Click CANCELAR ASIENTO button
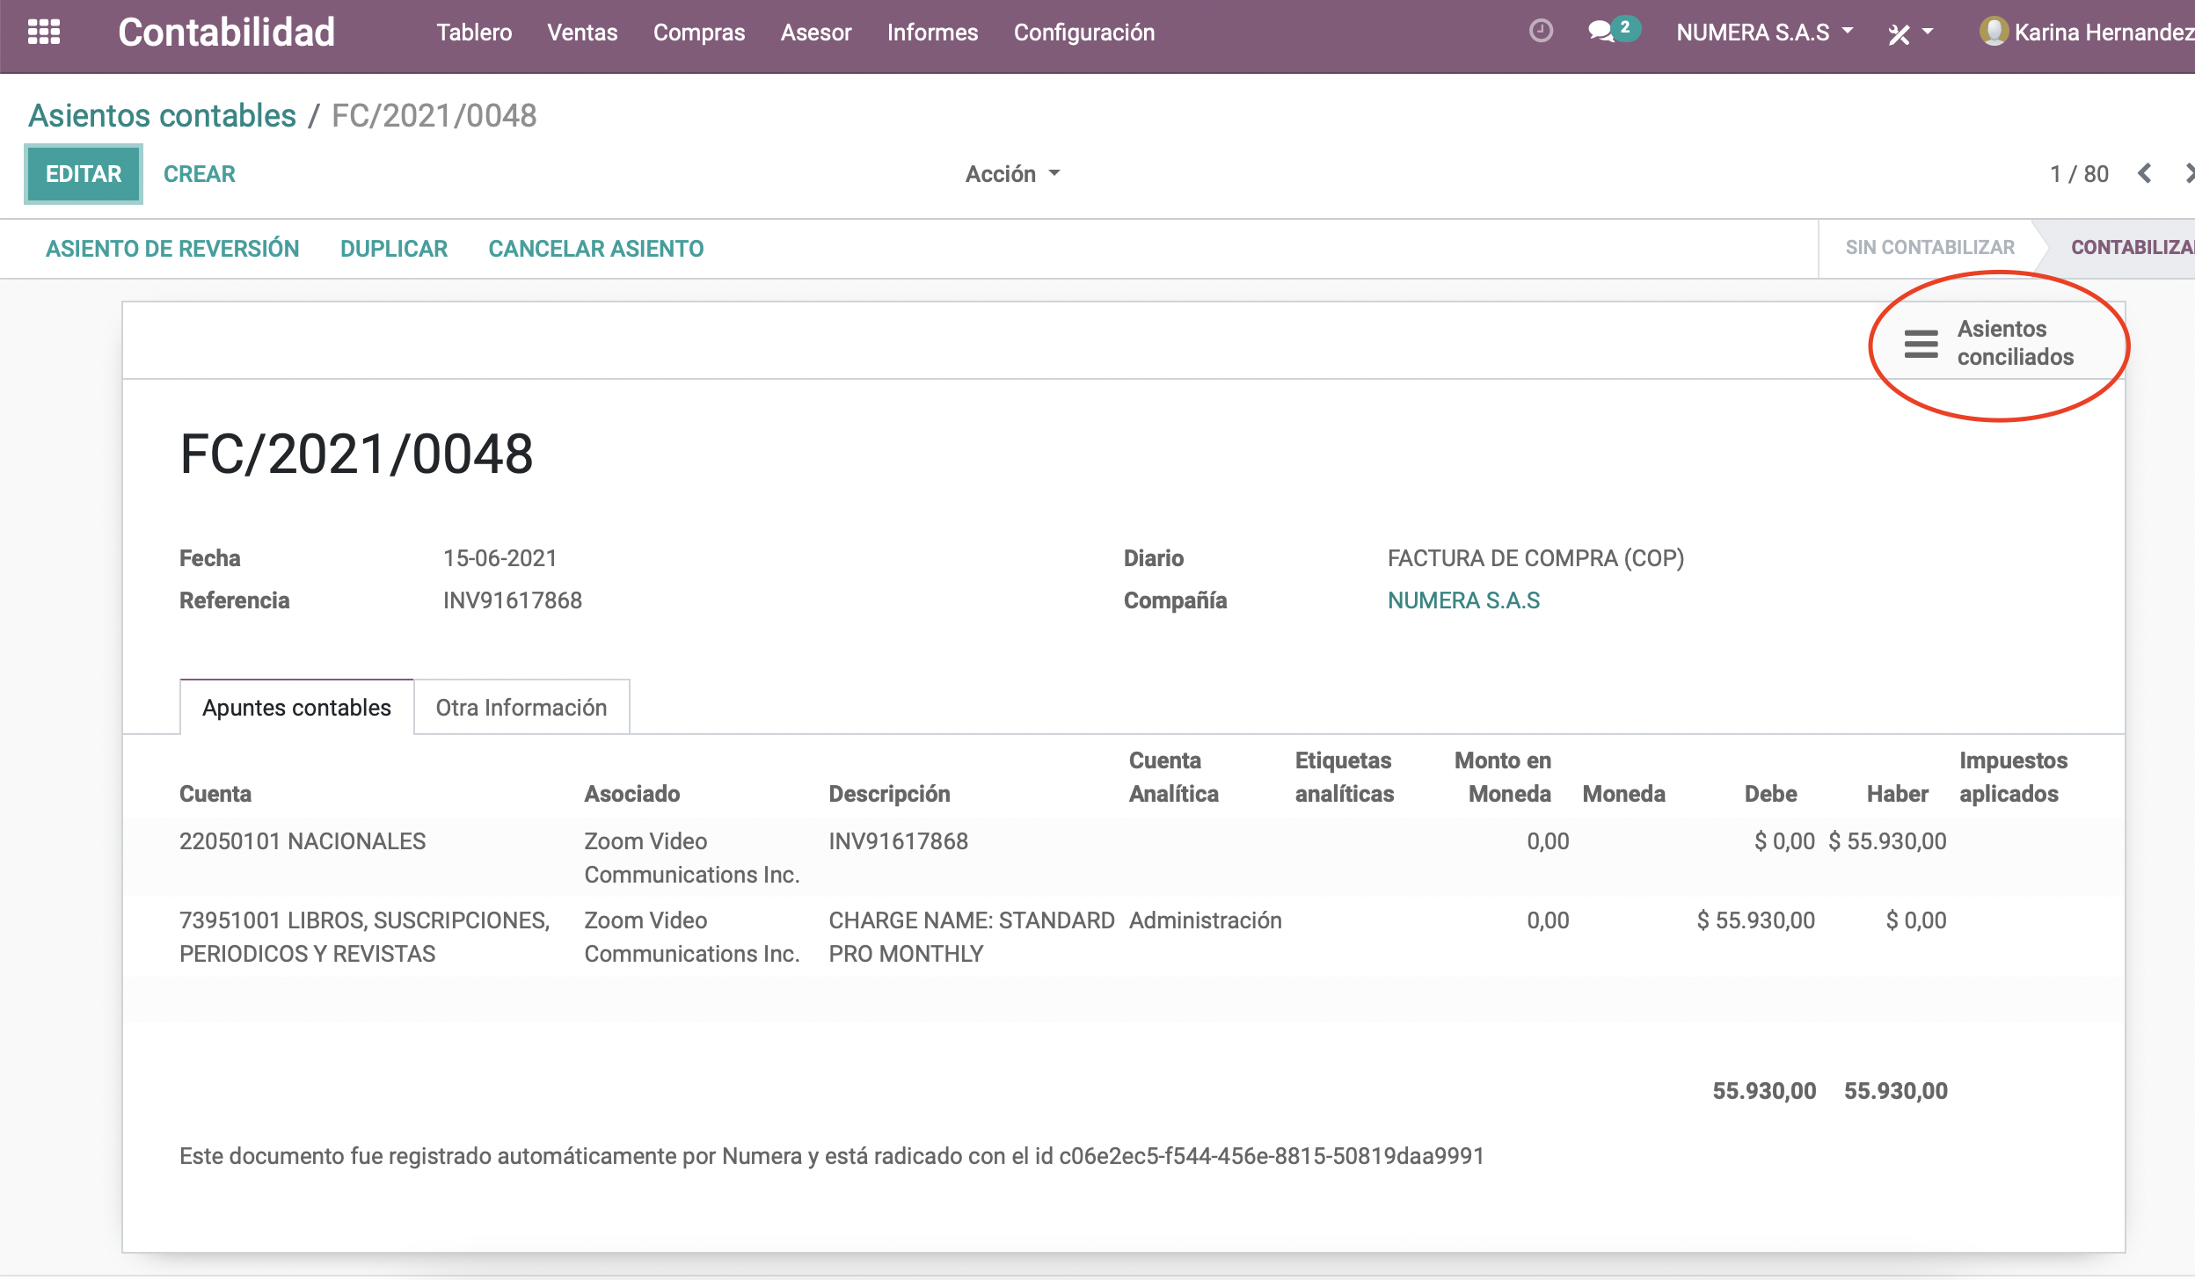Viewport: 2195px width, 1280px height. [x=596, y=249]
